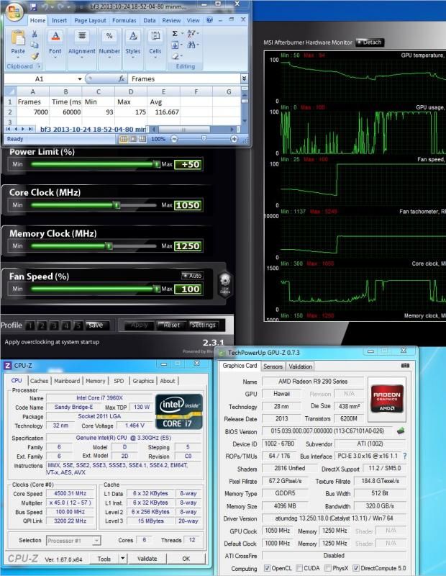Zoom out with the minus button
446x576 pixels.
(174, 139)
